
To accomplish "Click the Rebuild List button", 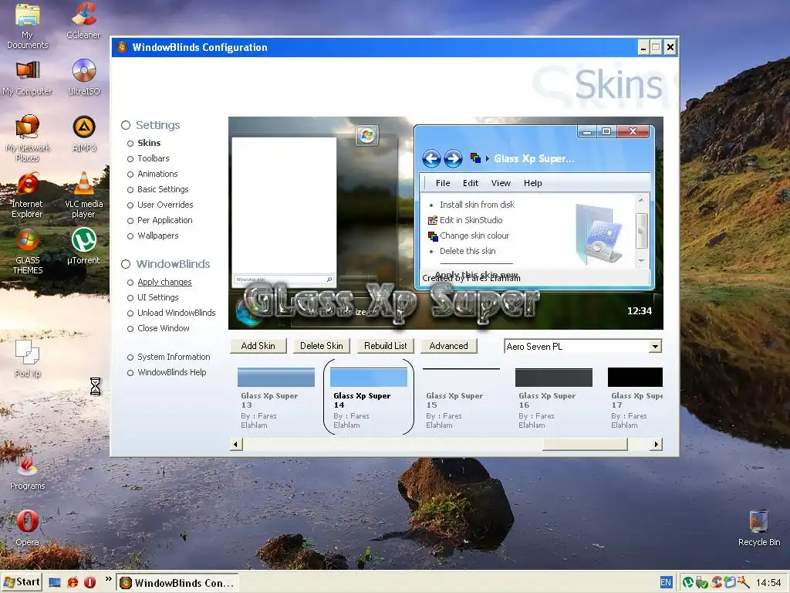I will (x=386, y=346).
